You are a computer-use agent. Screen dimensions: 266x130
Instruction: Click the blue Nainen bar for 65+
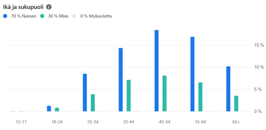tap(228, 89)
